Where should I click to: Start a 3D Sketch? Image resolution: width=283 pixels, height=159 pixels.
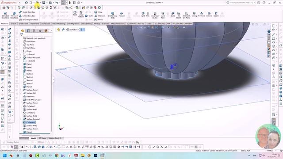(179, 15)
